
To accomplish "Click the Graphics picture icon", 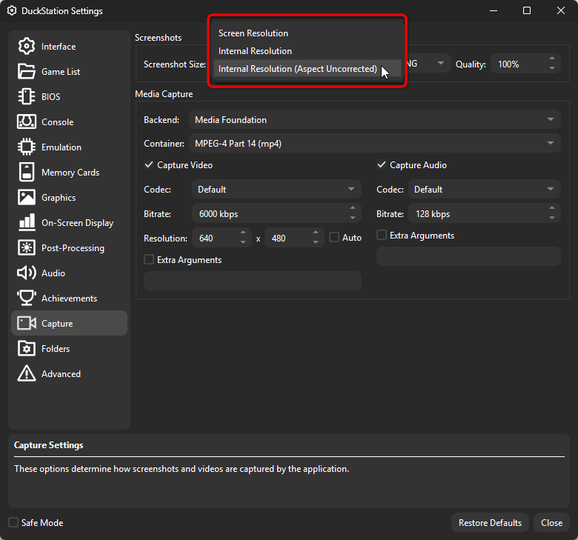I will pos(27,198).
